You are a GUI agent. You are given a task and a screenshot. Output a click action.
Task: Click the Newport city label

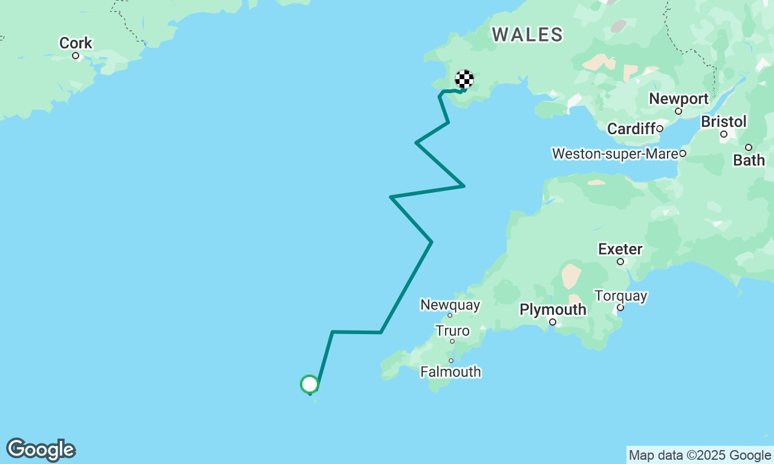tap(678, 98)
